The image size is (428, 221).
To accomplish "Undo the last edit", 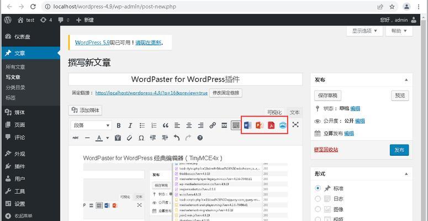I will pyautogui.click(x=177, y=138).
